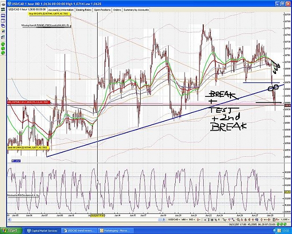292x234 pixels.
Task: Click the document sheet icon near toolbar end
Action: coord(274,219)
